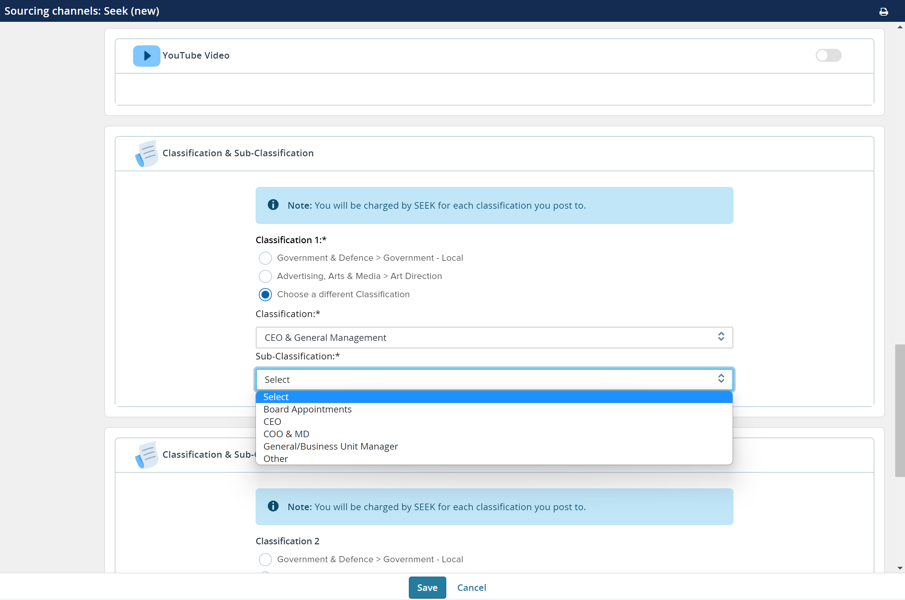Click the Cancel link

[x=471, y=588]
